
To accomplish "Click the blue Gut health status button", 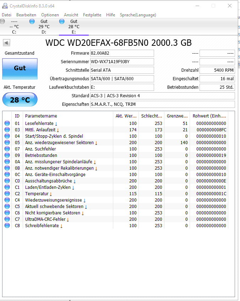I will click(20, 69).
